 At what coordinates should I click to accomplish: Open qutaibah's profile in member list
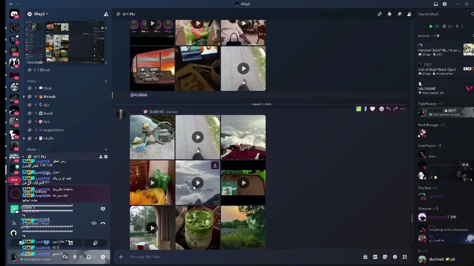[445, 196]
